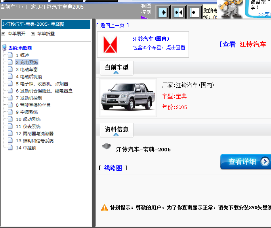Screen dimensions: 271x228
Task: Collapse the menu via 菜单折叠
Action: (46, 34)
